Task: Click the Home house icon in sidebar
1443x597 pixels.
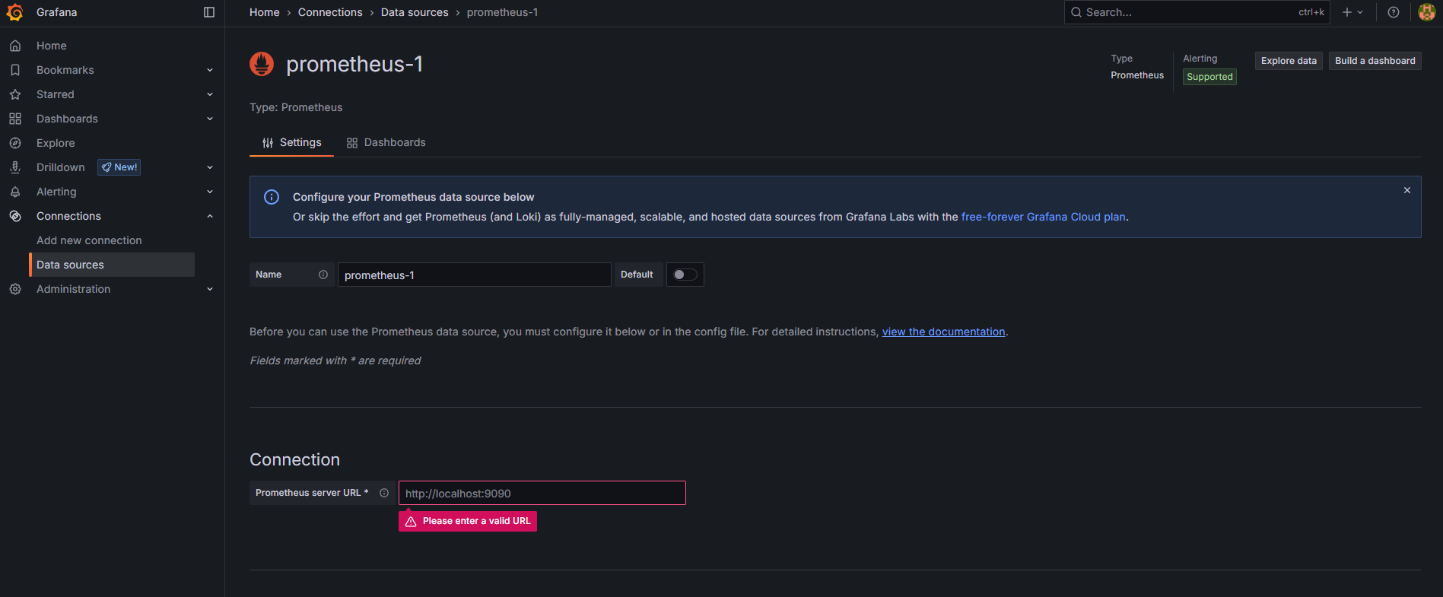Action: pyautogui.click(x=15, y=46)
